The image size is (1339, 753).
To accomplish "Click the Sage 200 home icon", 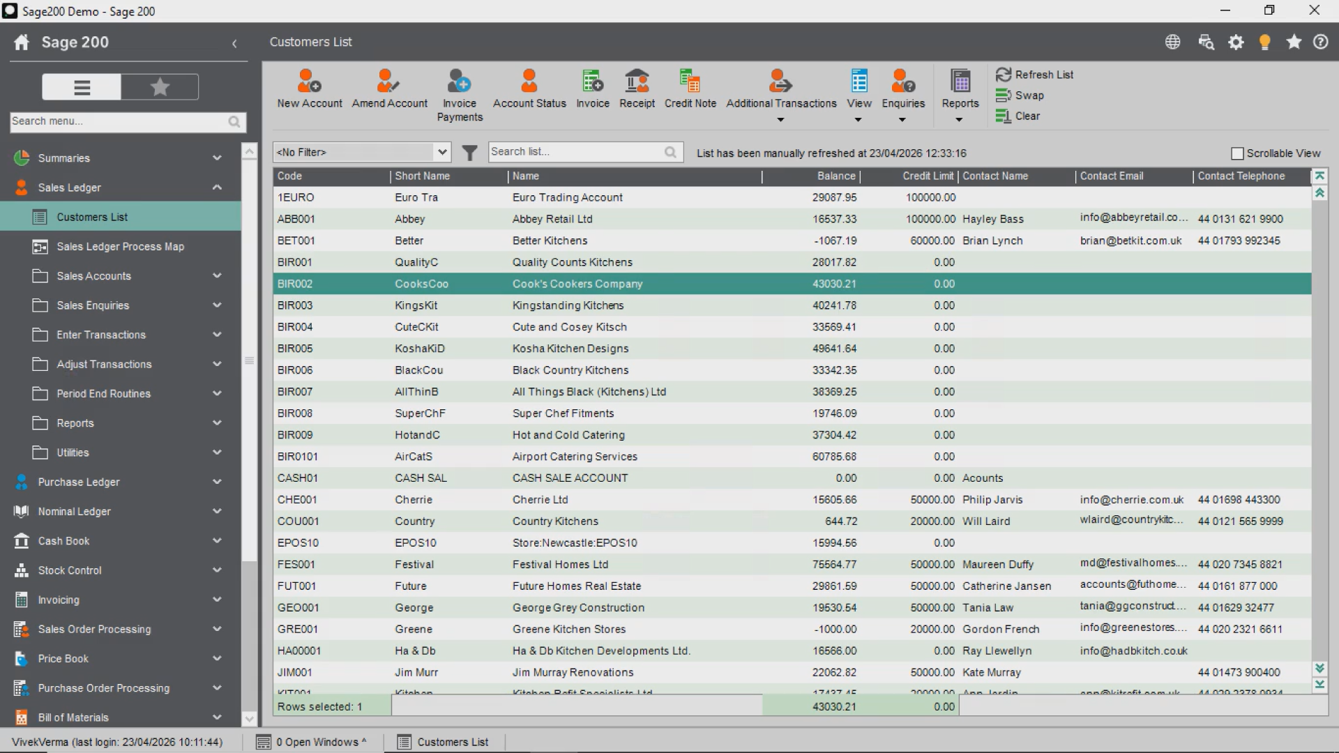I will pyautogui.click(x=22, y=43).
